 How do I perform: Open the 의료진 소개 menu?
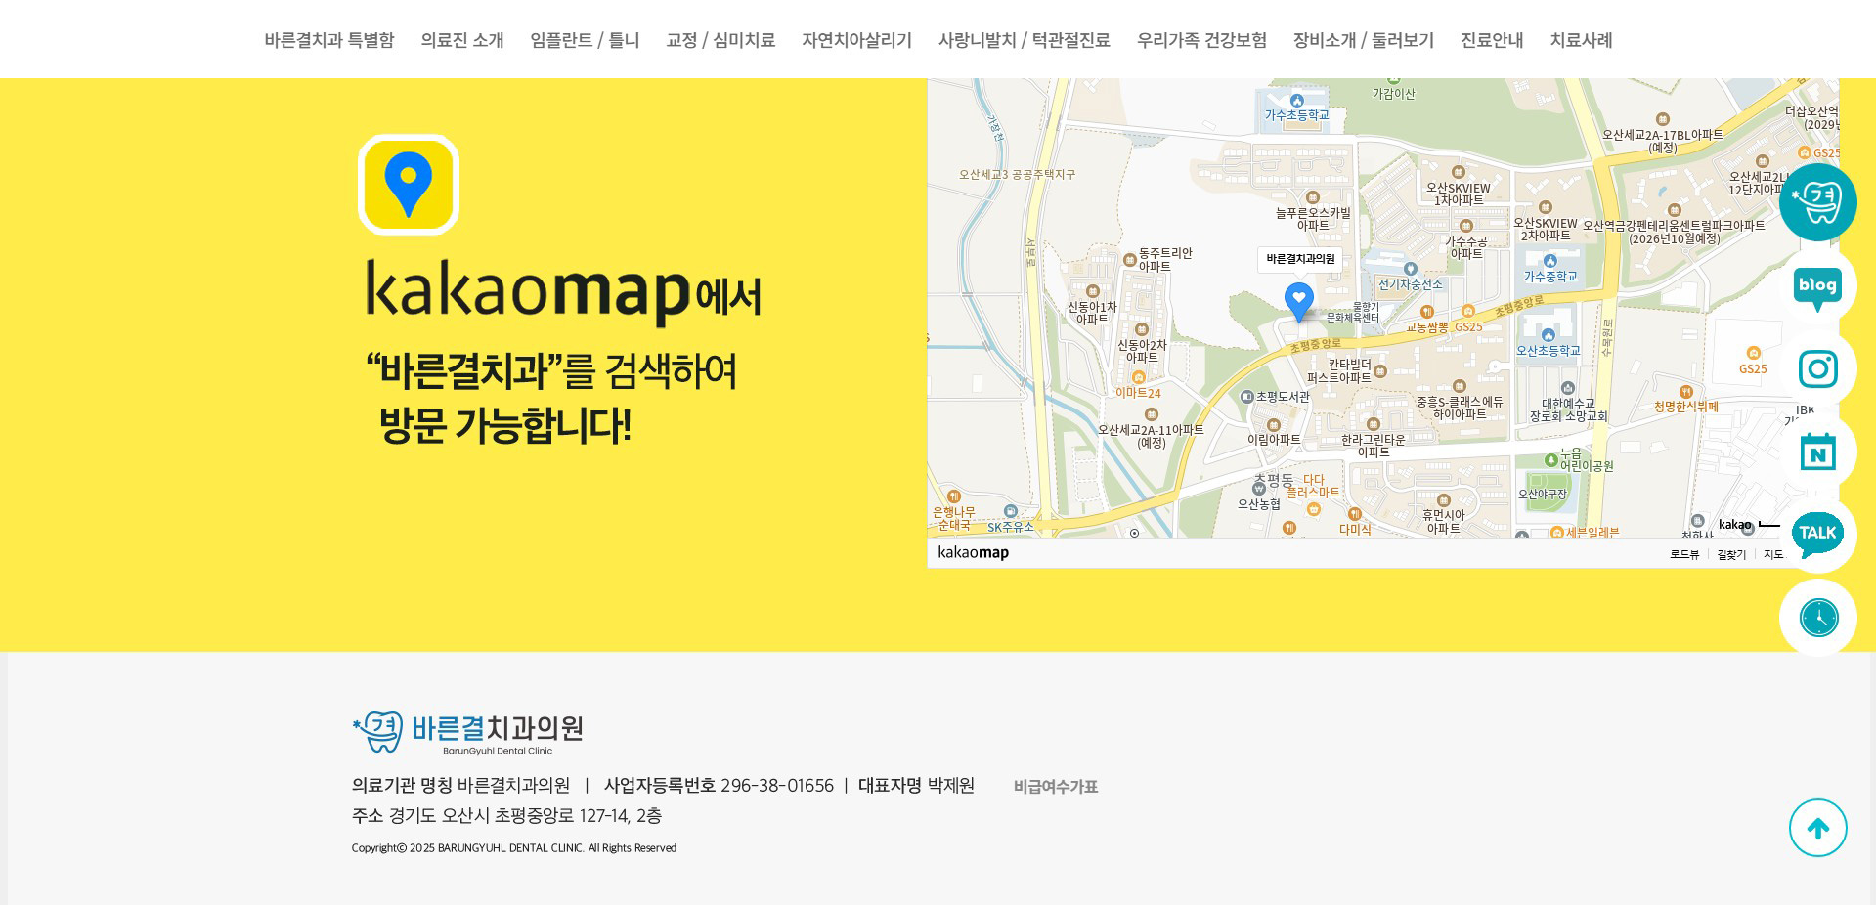pos(462,40)
